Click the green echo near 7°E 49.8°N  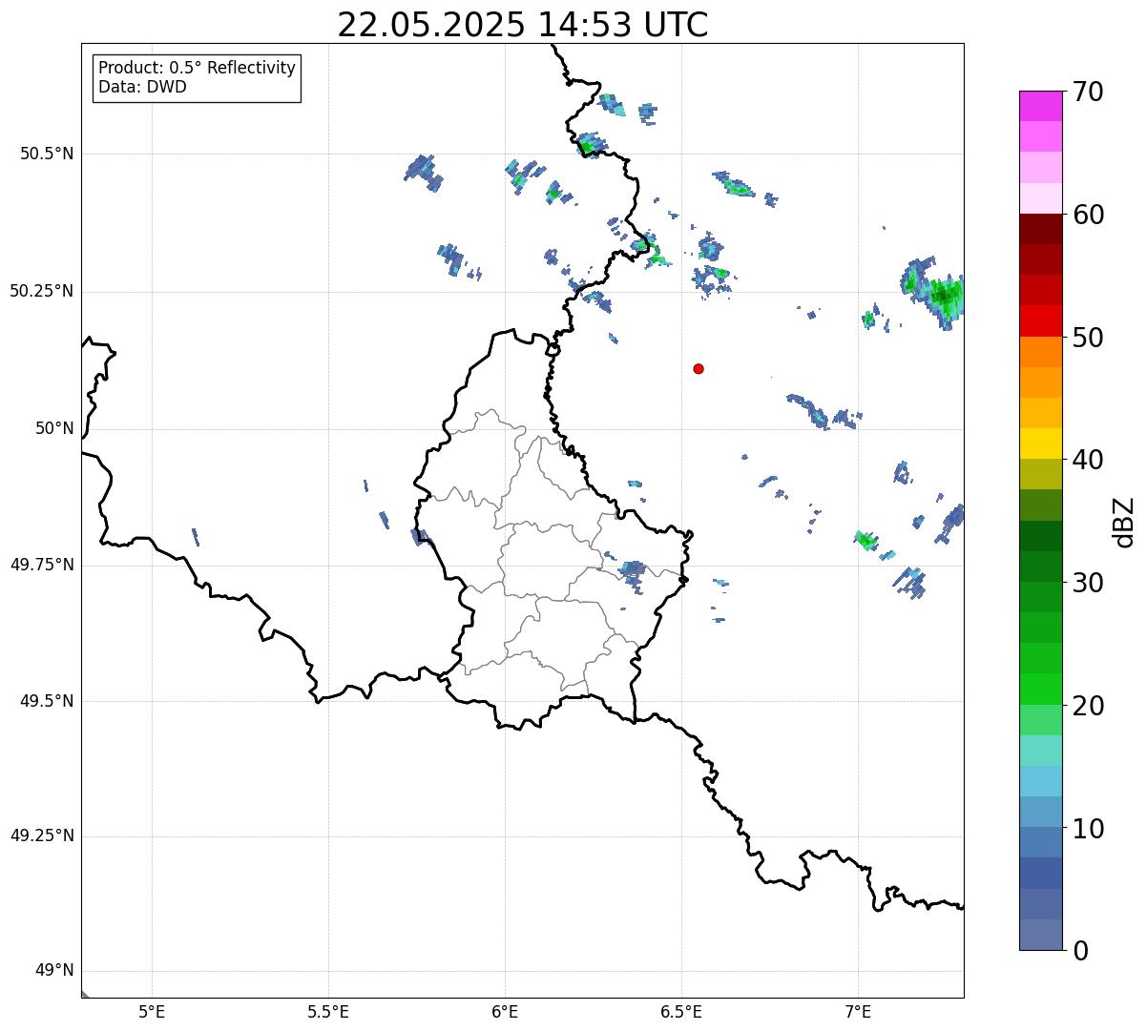click(x=865, y=541)
